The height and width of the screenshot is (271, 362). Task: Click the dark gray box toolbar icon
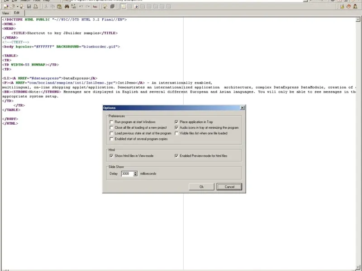(112, 7)
